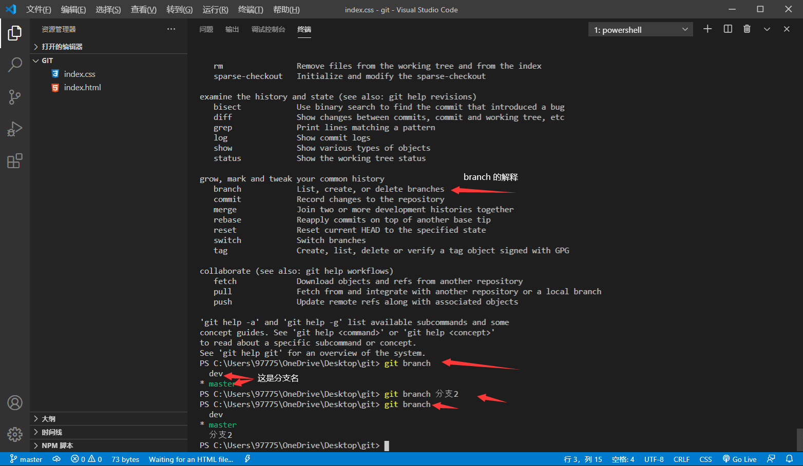Click 'sparse-checkout' command text in terminal
The width and height of the screenshot is (803, 466).
pos(248,76)
